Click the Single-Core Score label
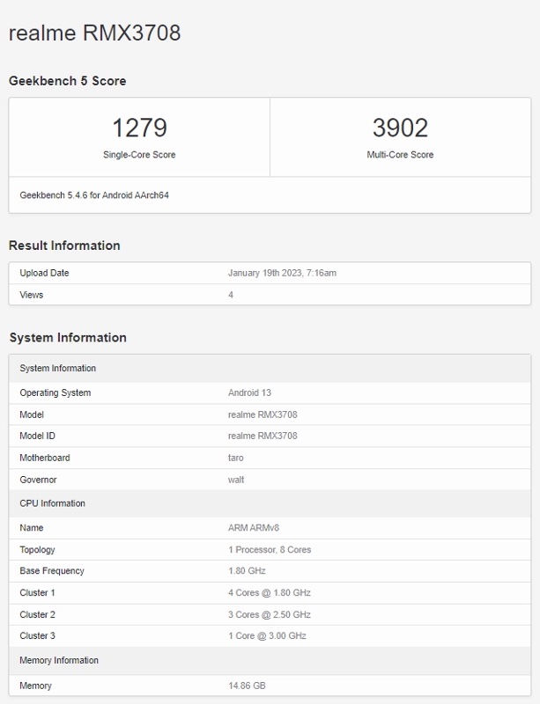 139,155
